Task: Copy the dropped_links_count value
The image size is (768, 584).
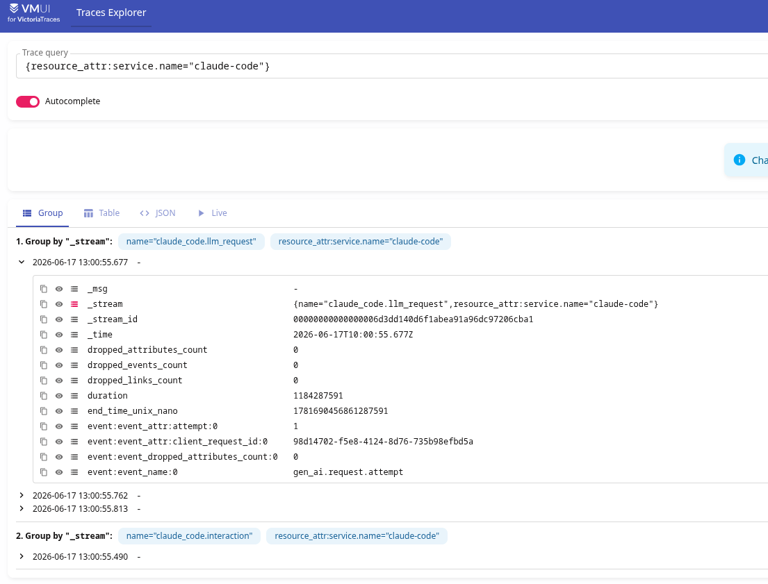Action: tap(44, 381)
